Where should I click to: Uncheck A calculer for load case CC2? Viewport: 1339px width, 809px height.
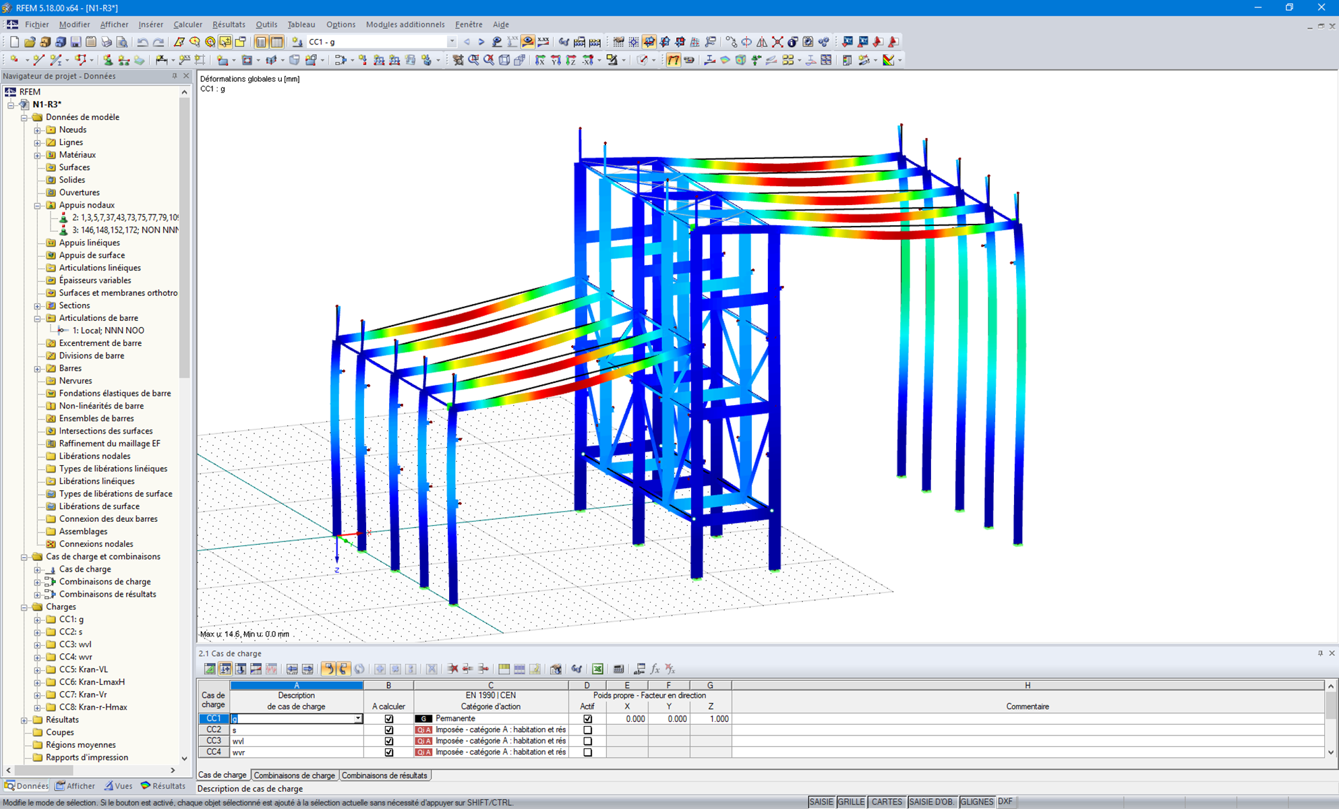point(389,729)
